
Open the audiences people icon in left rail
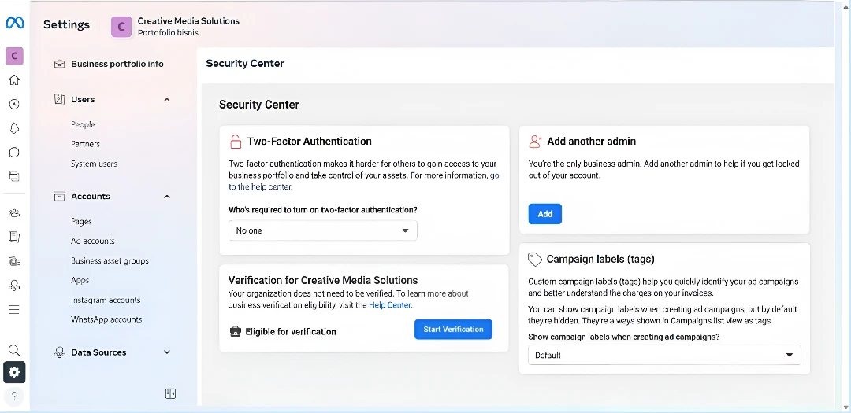14,213
